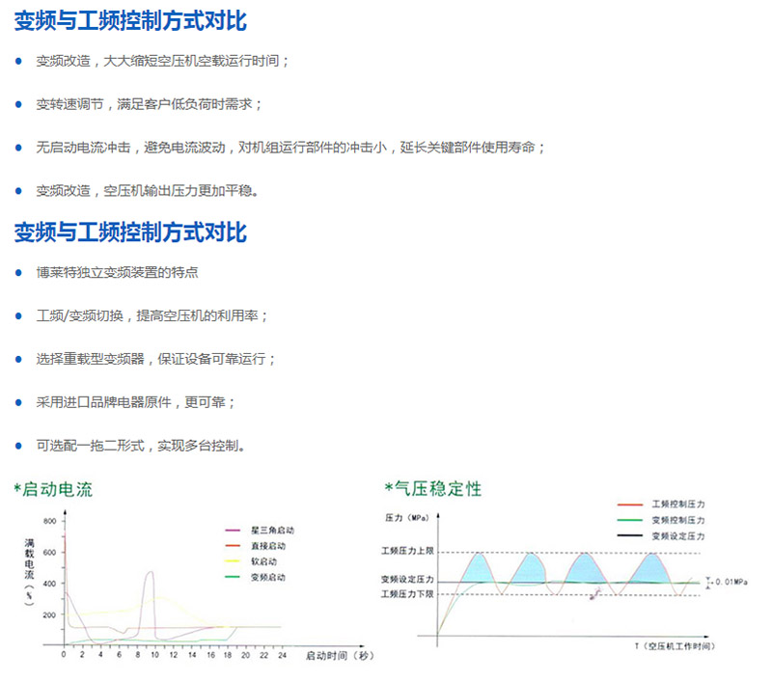The height and width of the screenshot is (682, 772).
Task: Click the red 直接启动 legend line
Action: pos(233,546)
